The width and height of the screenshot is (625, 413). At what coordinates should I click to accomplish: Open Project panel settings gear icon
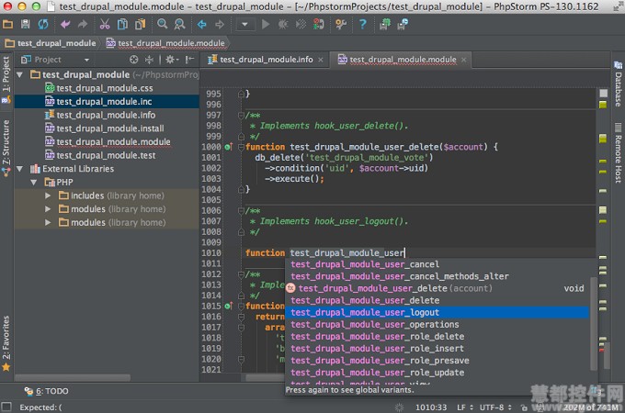click(171, 60)
